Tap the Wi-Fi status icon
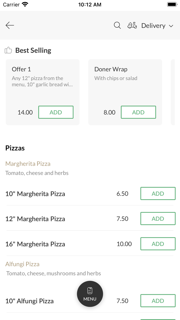180x320 pixels. click(x=25, y=5)
